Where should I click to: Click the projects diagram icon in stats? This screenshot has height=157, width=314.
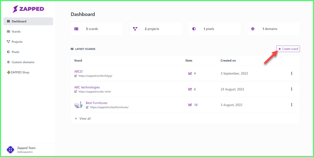coord(135,29)
